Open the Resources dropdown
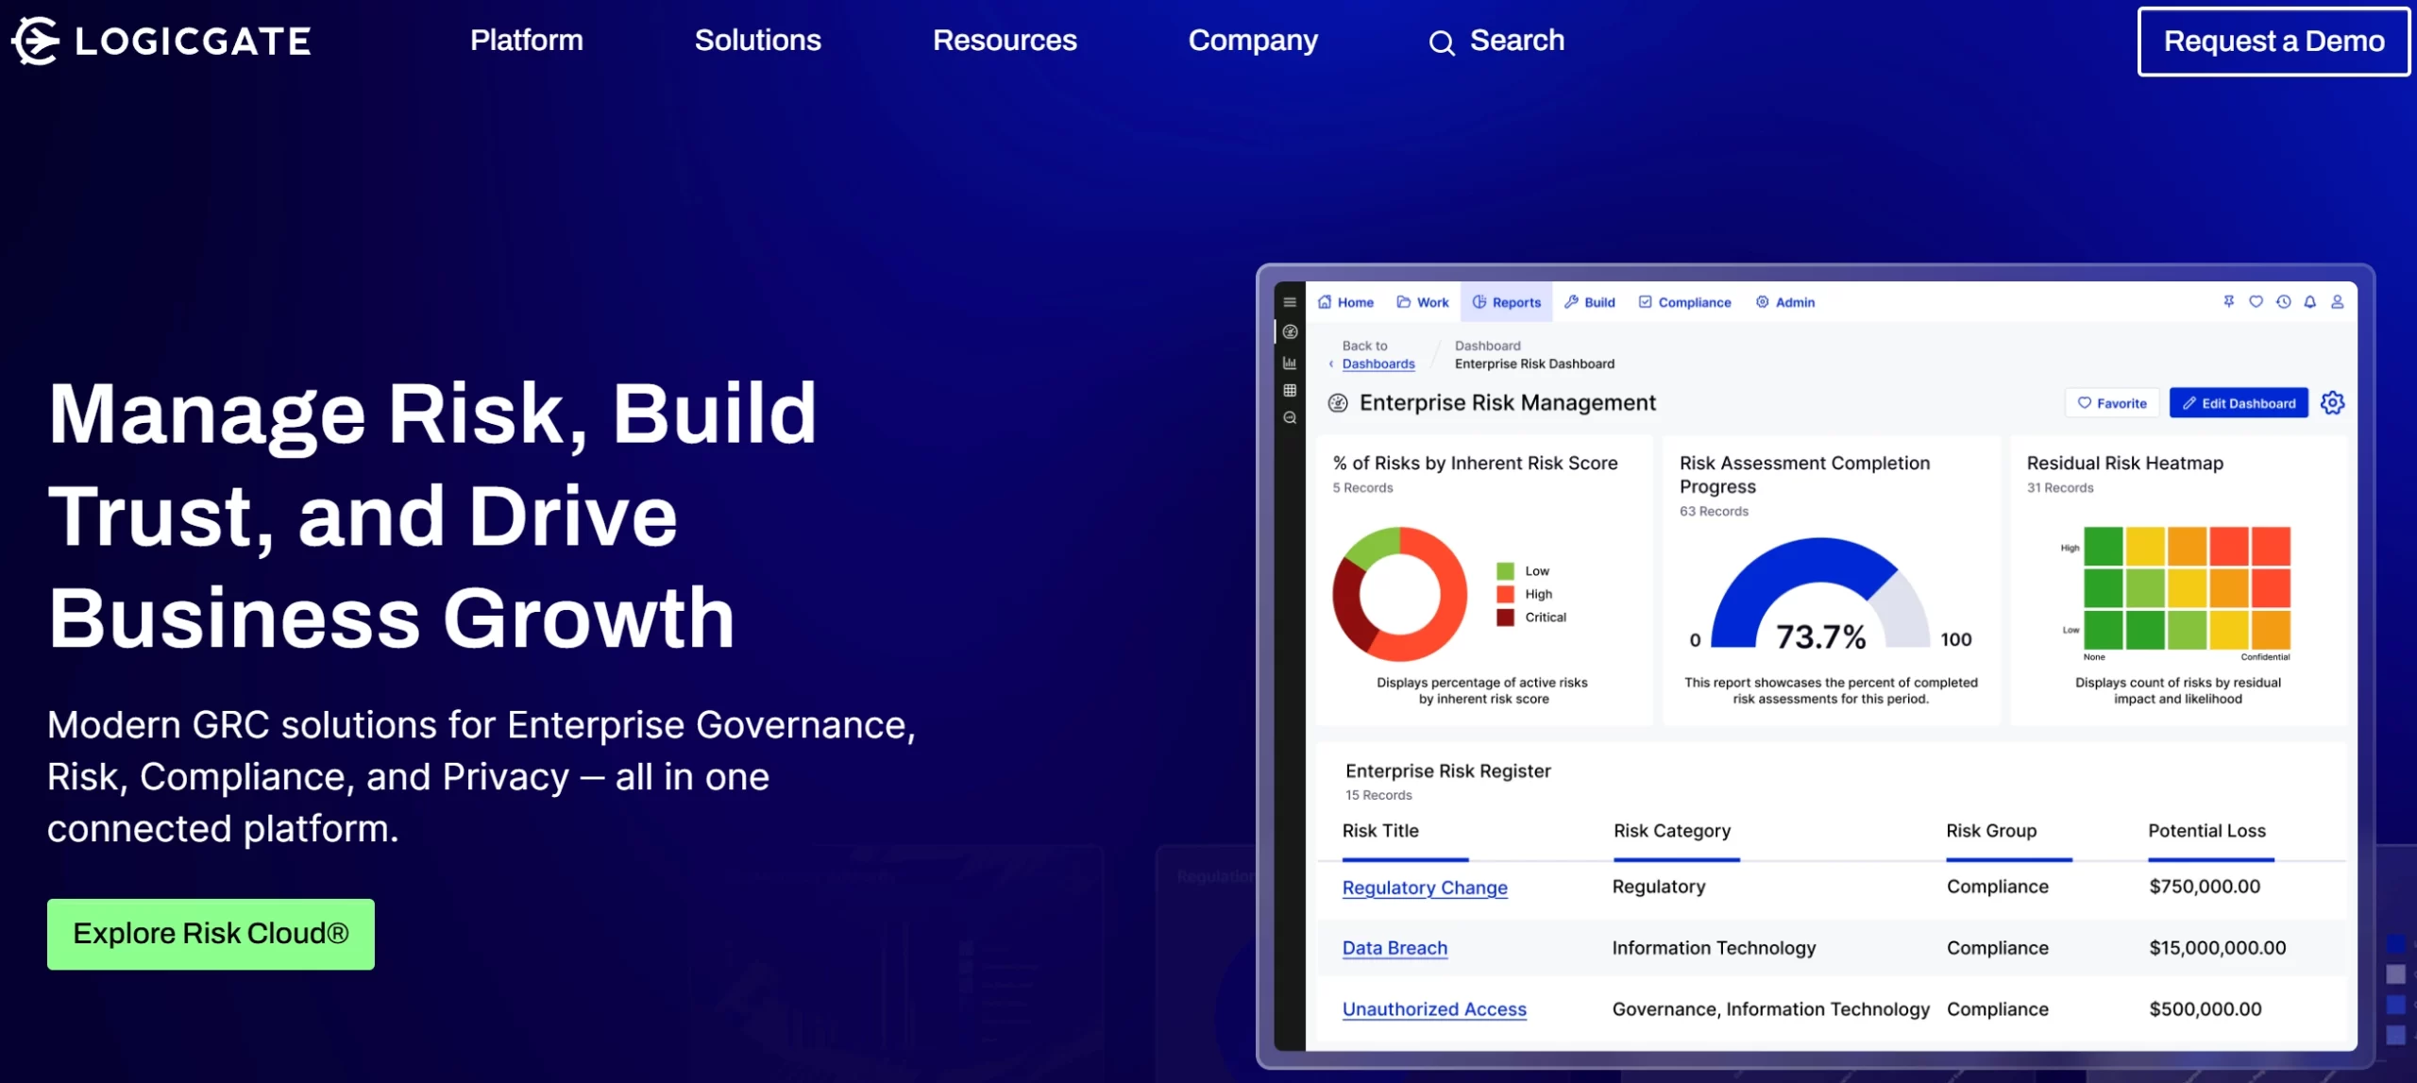 (1005, 41)
